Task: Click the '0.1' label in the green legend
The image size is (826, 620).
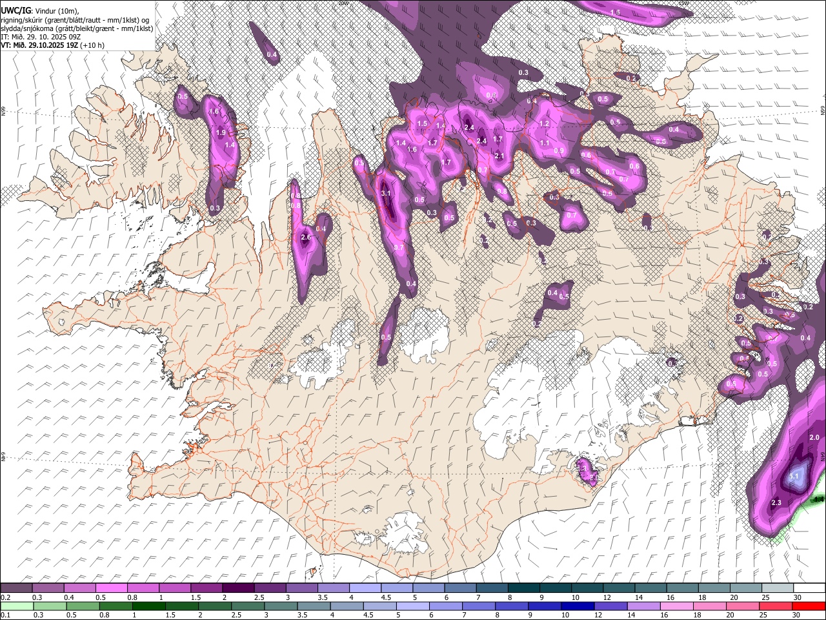Action: click(x=6, y=615)
